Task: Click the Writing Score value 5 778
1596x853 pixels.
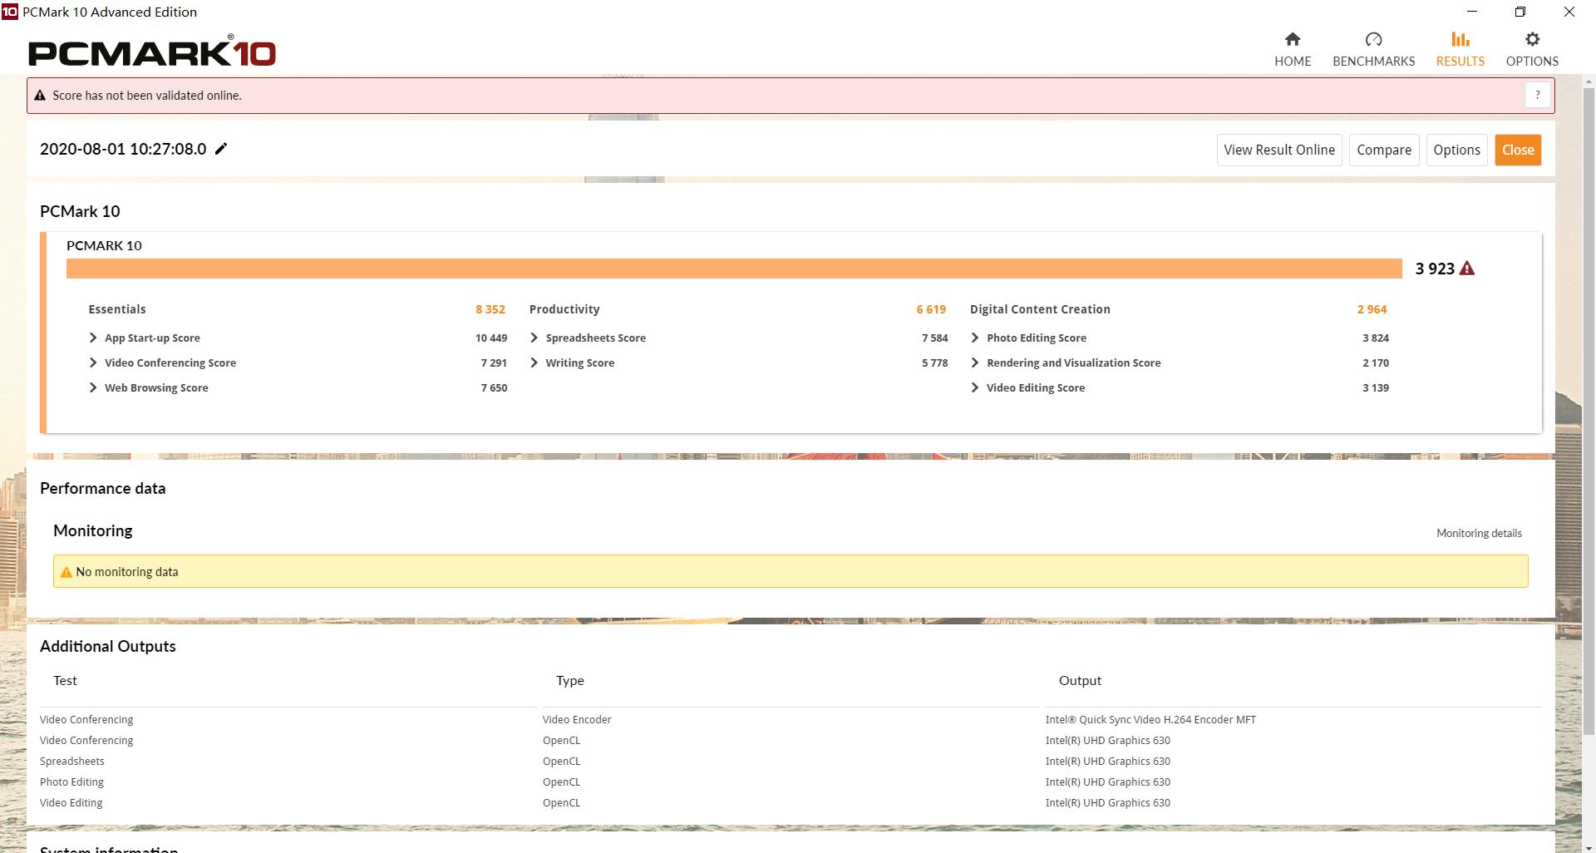Action: point(934,362)
